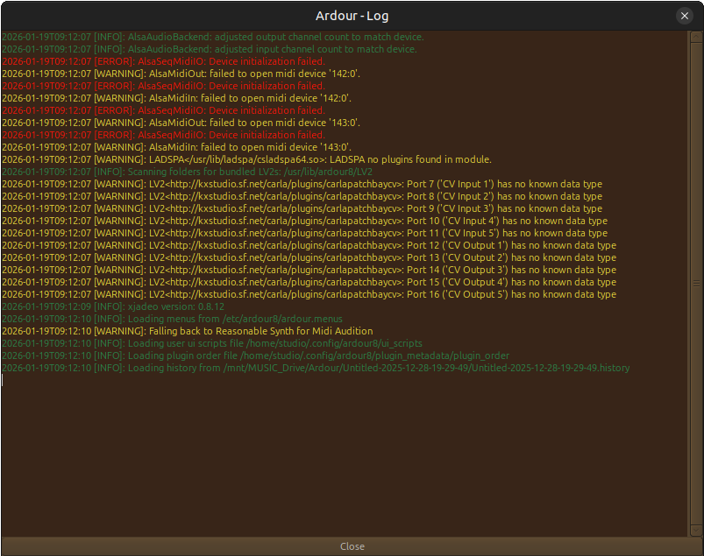The image size is (704, 556).
Task: Click the Reasonable Synth fallback warning
Action: [x=187, y=332]
